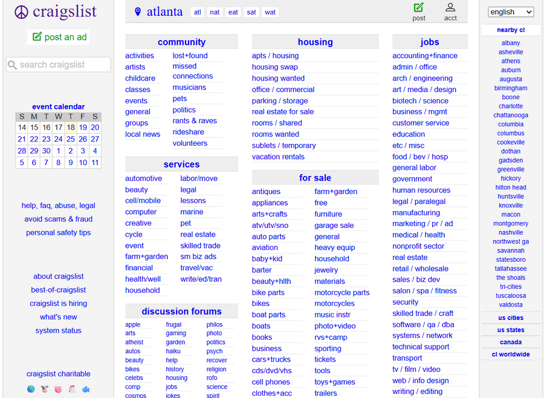The height and width of the screenshot is (398, 544).
Task: Click the pencil icon beside post an ad
Action: [37, 36]
